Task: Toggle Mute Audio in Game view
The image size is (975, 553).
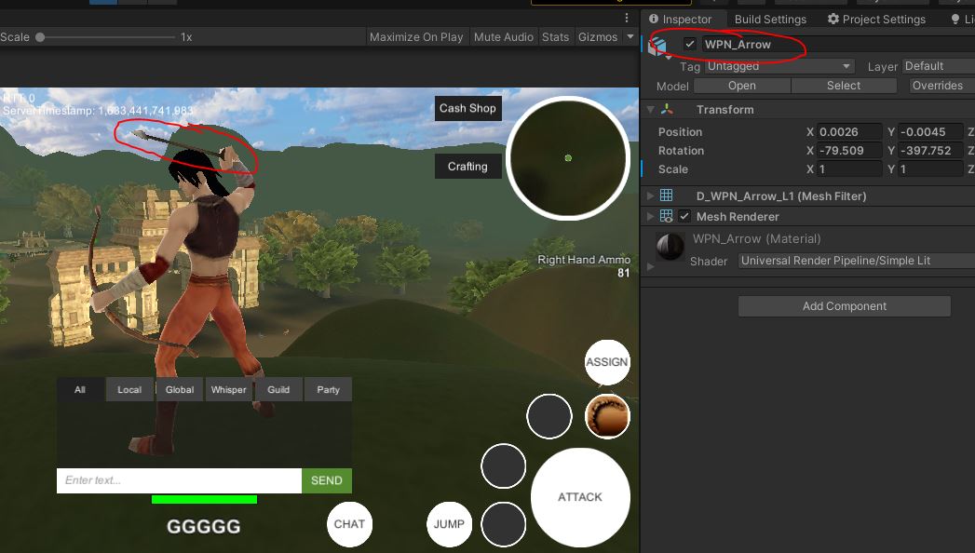Action: pos(504,36)
